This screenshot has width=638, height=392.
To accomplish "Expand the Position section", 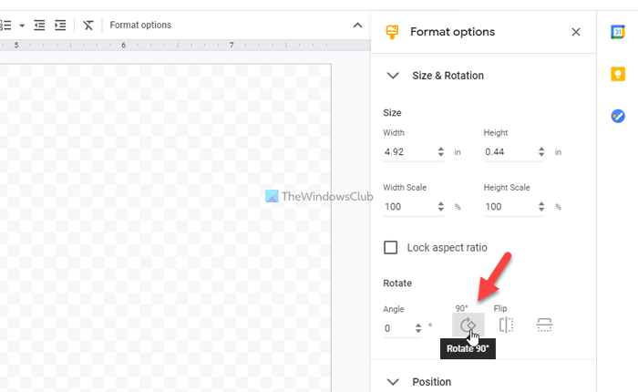I will pyautogui.click(x=394, y=381).
